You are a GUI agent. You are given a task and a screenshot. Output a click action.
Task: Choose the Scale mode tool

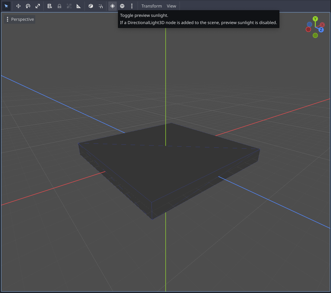click(38, 6)
